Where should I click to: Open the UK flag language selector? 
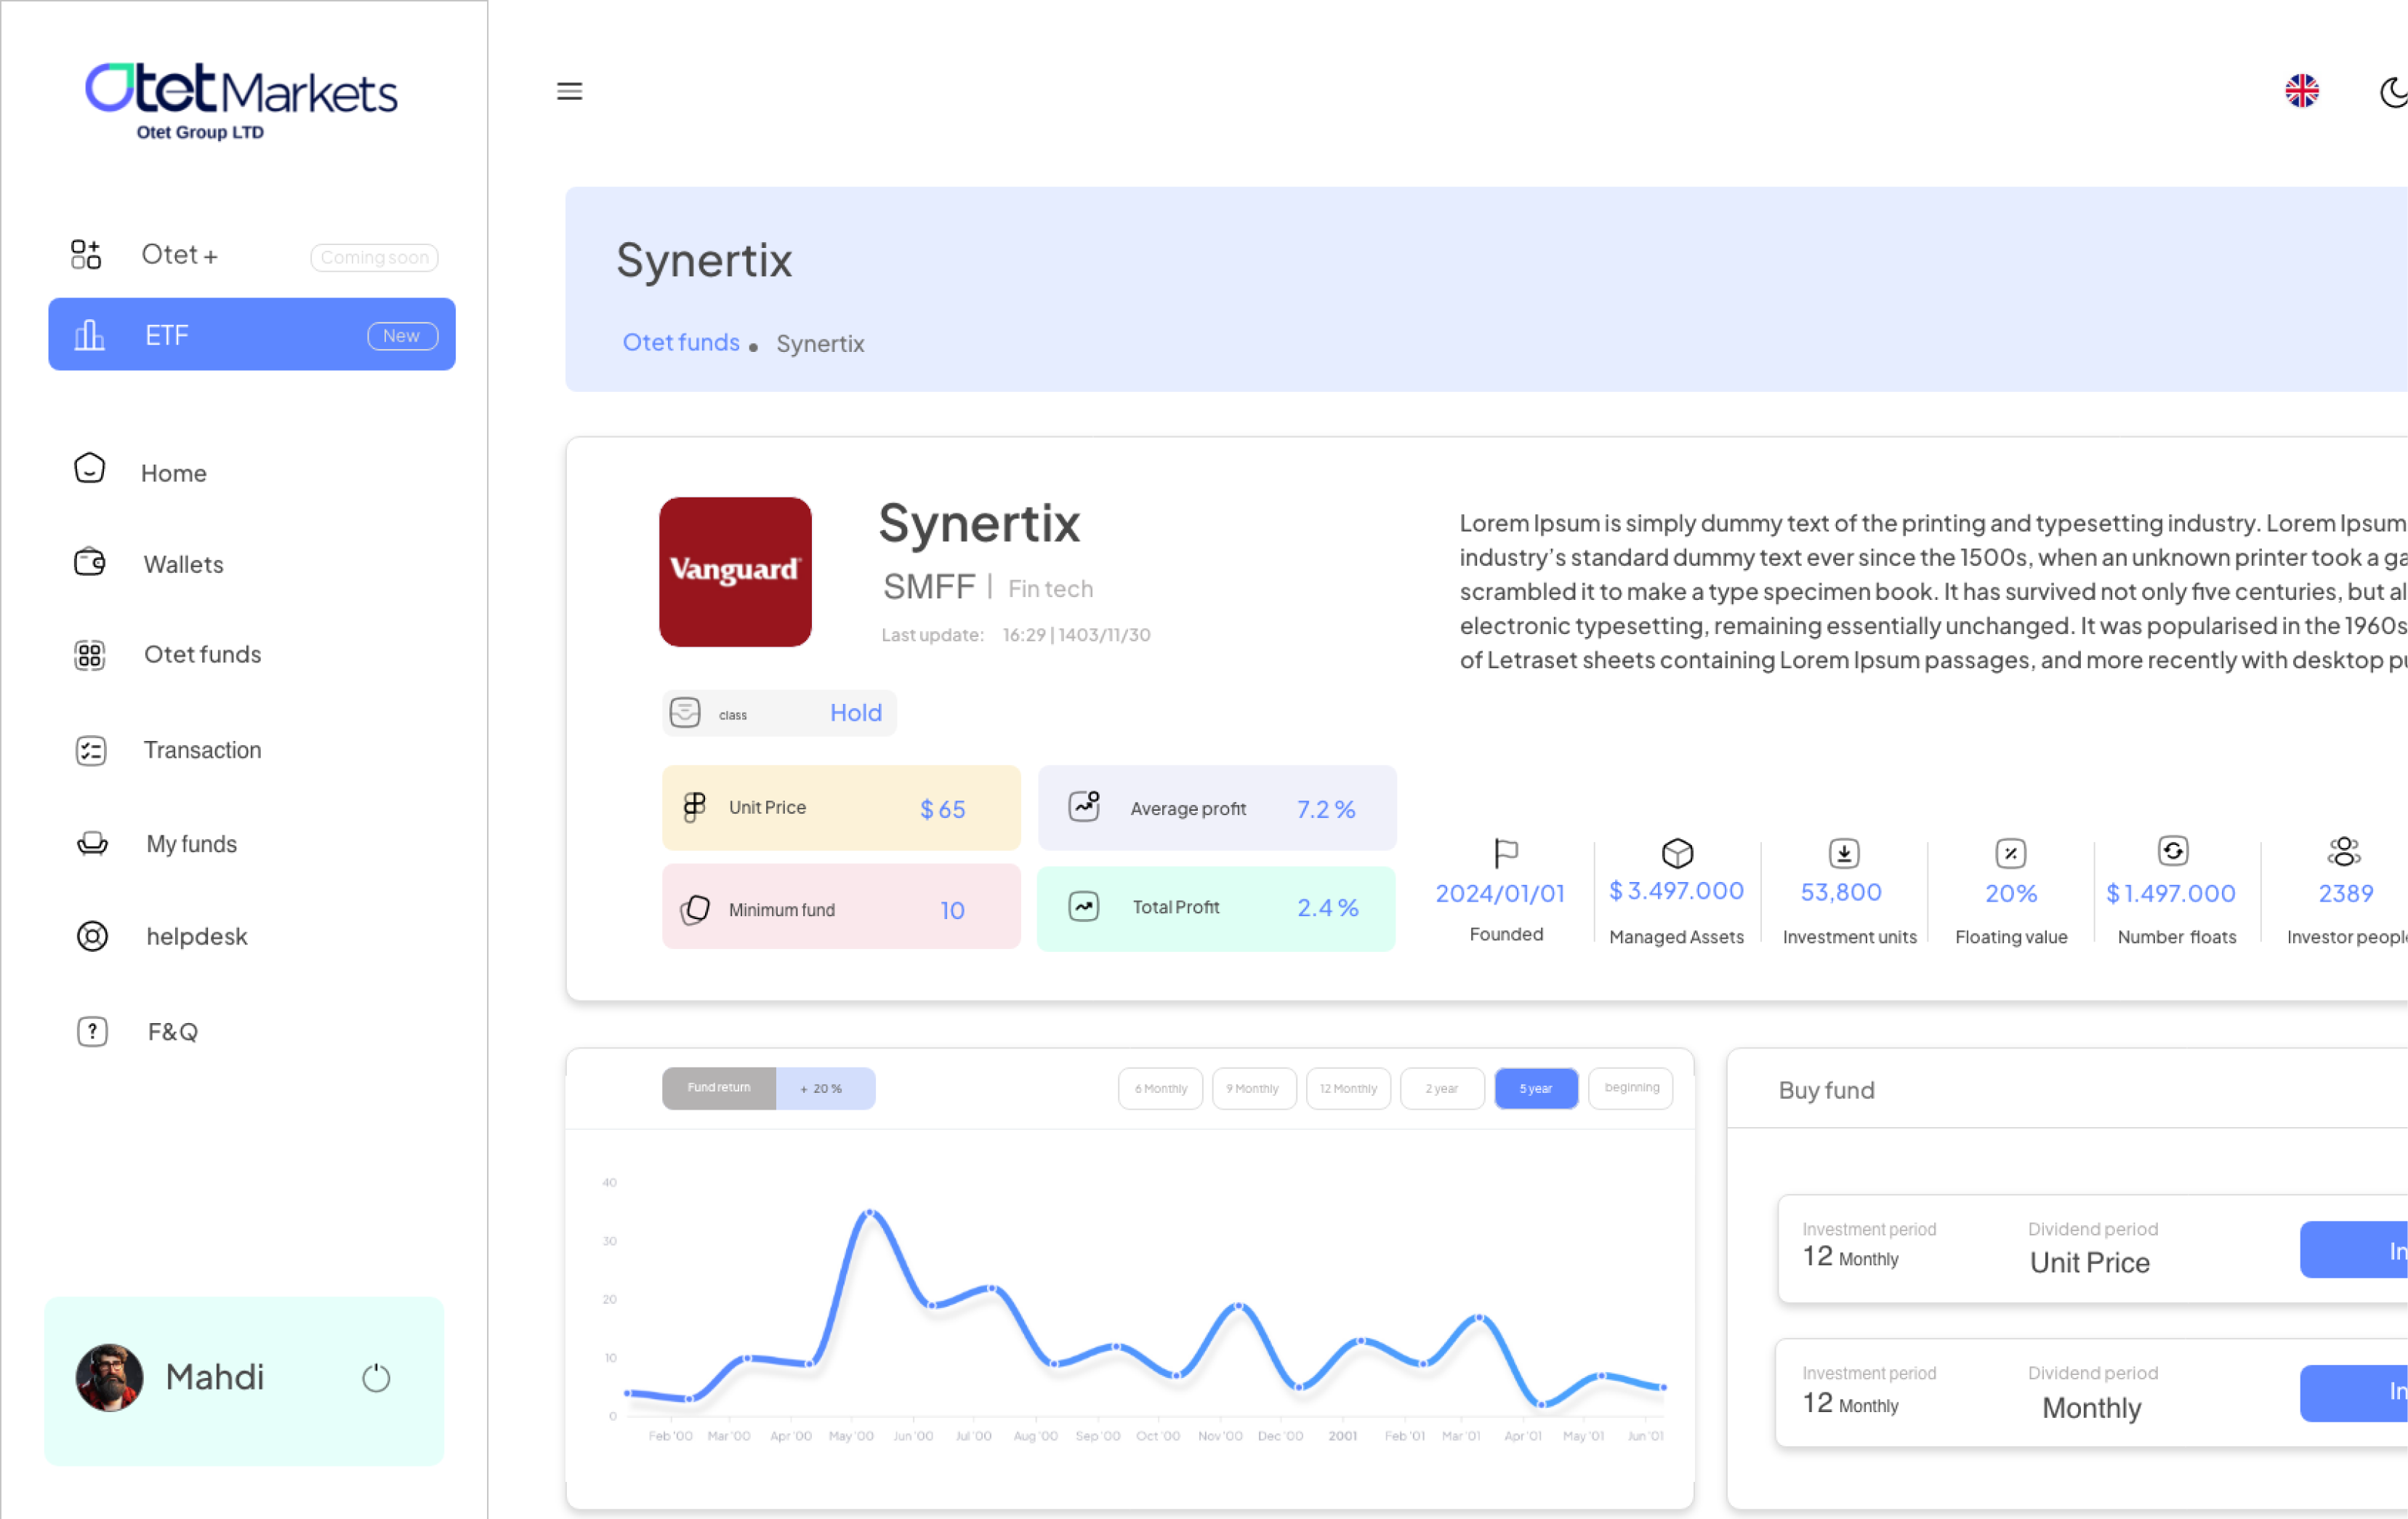pyautogui.click(x=2301, y=91)
